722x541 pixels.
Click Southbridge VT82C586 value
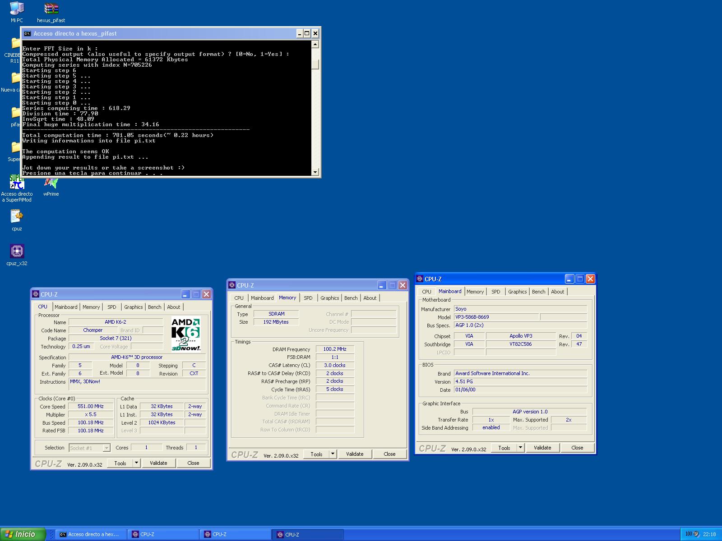click(x=521, y=344)
